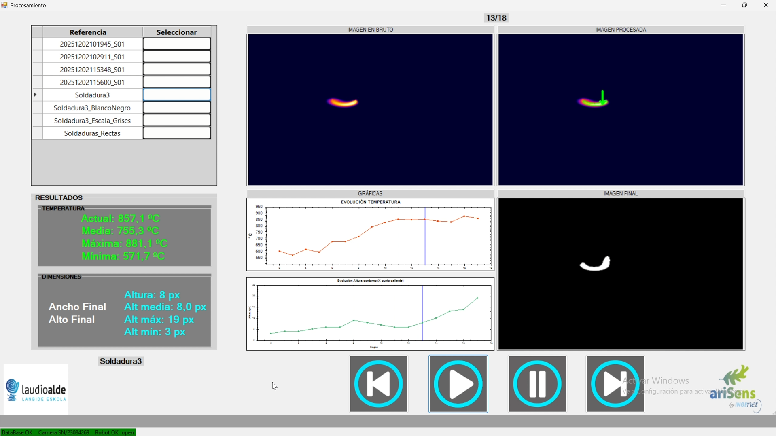Go to the previous image frame
This screenshot has width=776, height=436.
pyautogui.click(x=378, y=384)
